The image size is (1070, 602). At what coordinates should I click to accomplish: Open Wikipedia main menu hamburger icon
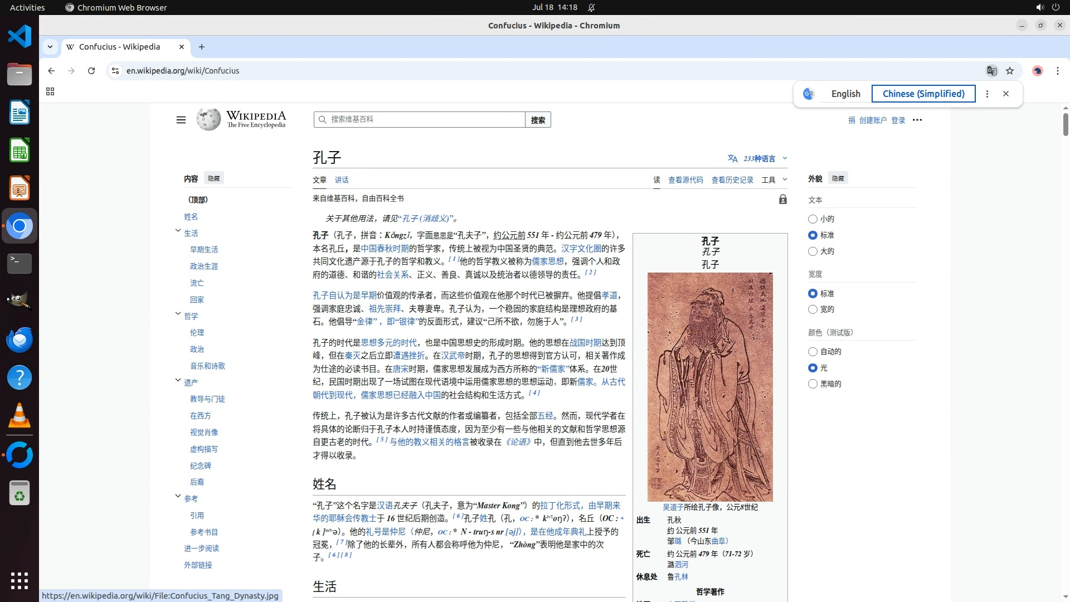tap(181, 120)
